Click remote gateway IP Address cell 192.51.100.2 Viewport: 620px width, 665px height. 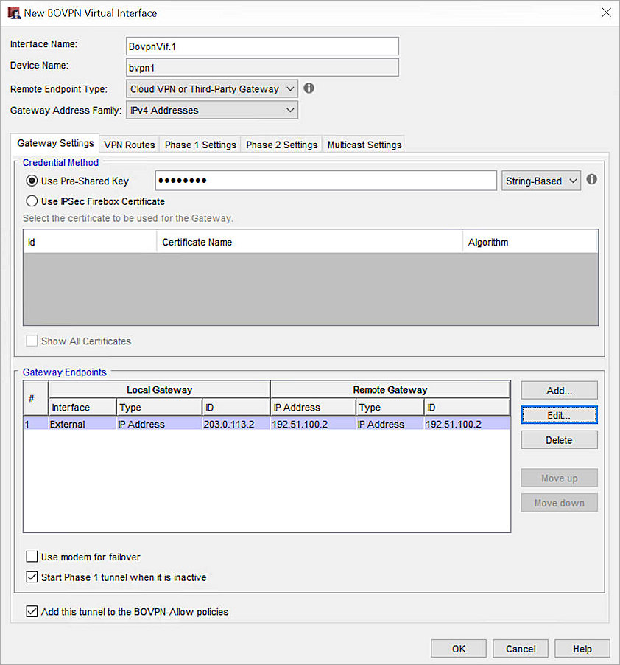[x=313, y=424]
